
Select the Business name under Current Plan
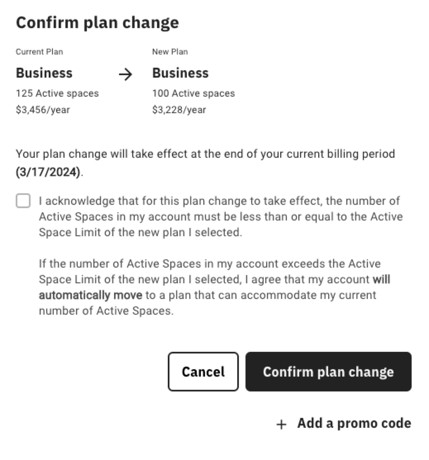[44, 73]
